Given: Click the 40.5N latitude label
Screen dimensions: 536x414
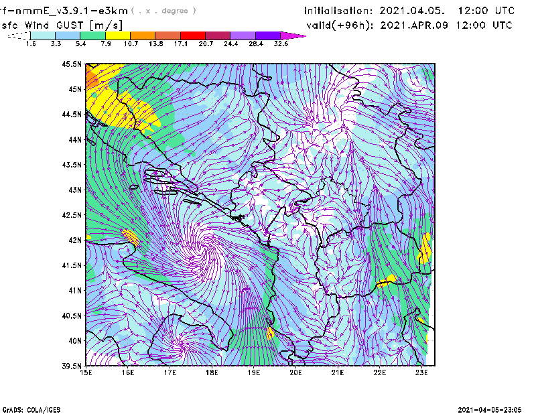Looking at the screenshot, I should coord(72,316).
